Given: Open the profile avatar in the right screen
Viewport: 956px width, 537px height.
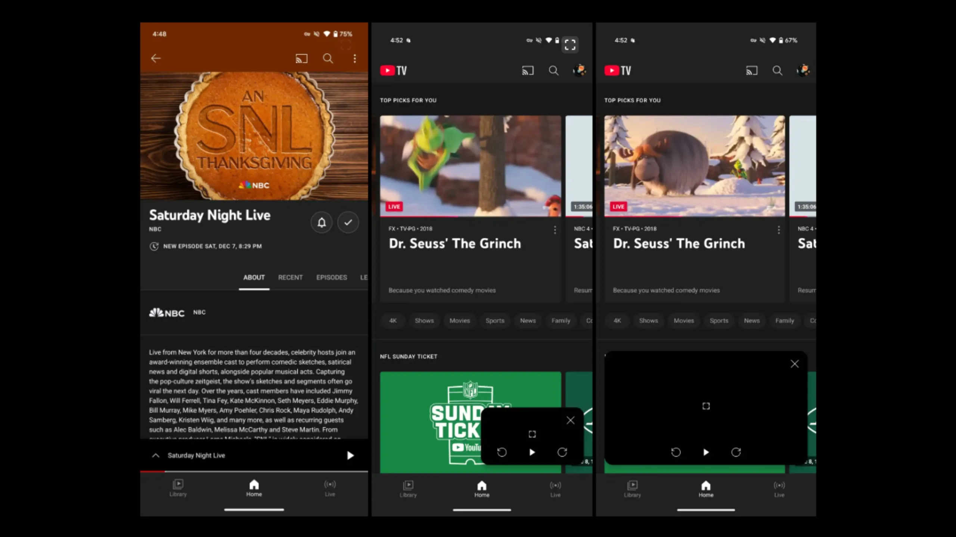Looking at the screenshot, I should click(x=803, y=70).
